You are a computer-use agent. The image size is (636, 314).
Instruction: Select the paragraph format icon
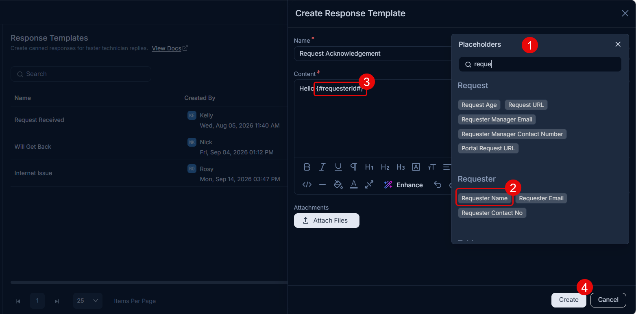click(354, 167)
